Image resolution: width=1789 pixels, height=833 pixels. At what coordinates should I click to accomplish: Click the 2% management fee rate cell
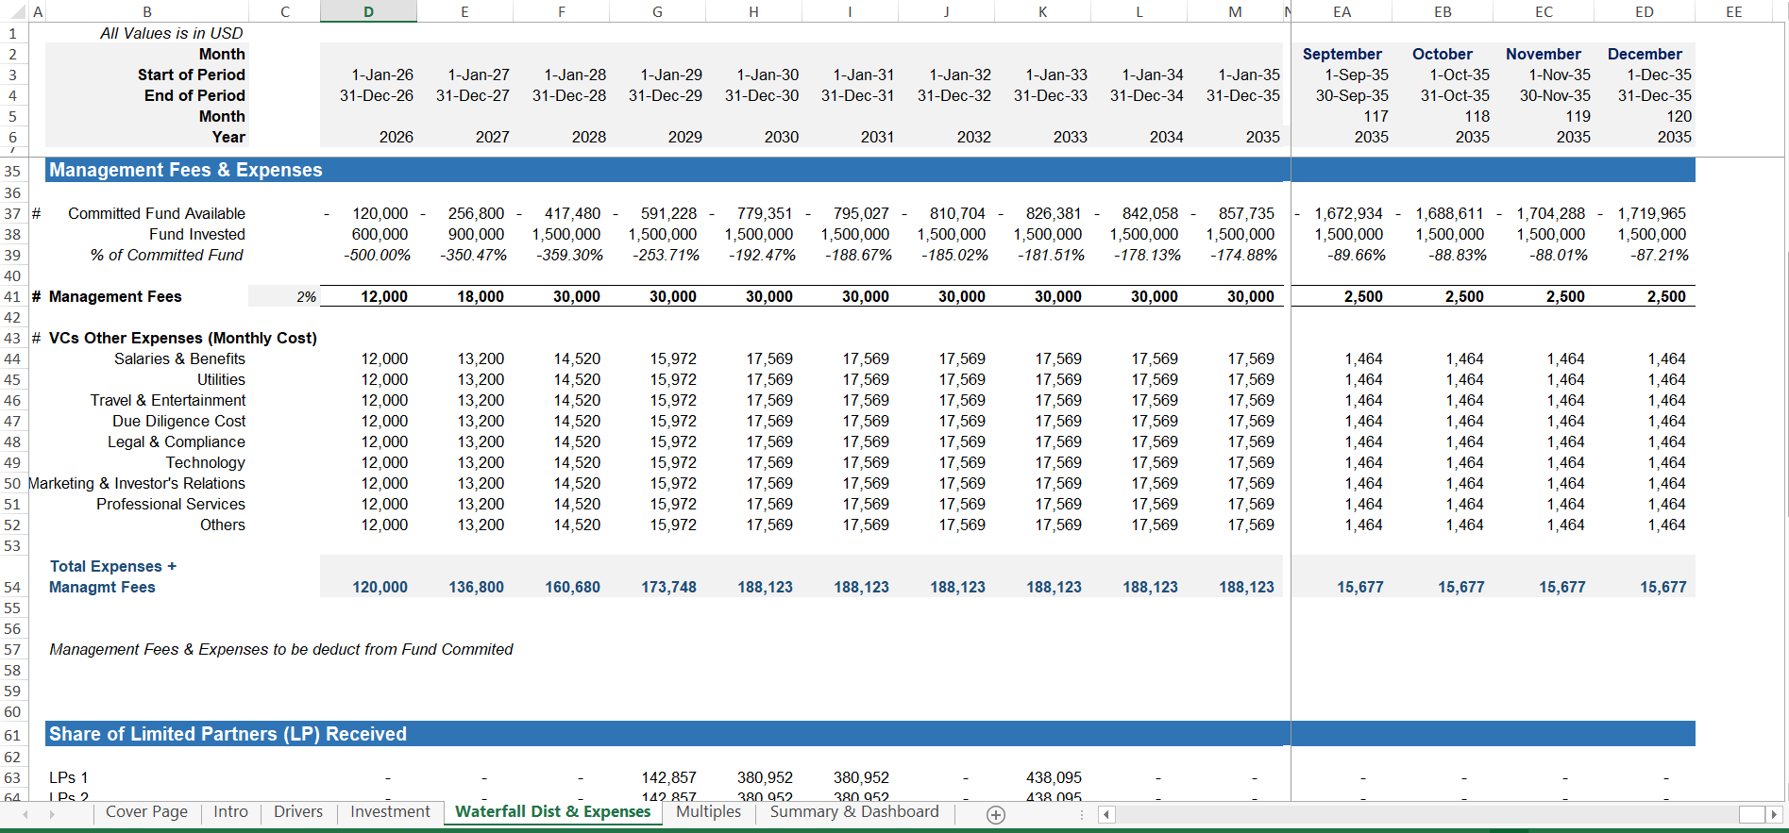284,296
